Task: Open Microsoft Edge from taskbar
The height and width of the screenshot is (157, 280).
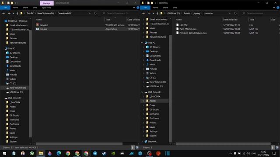Action: pyautogui.click(x=59, y=153)
